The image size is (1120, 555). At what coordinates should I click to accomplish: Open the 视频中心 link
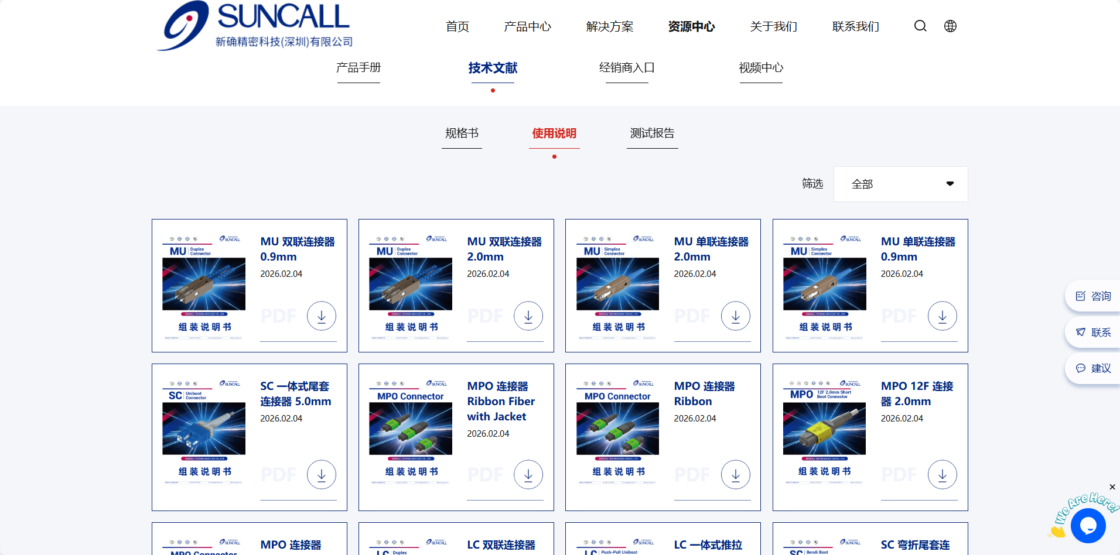pyautogui.click(x=761, y=68)
